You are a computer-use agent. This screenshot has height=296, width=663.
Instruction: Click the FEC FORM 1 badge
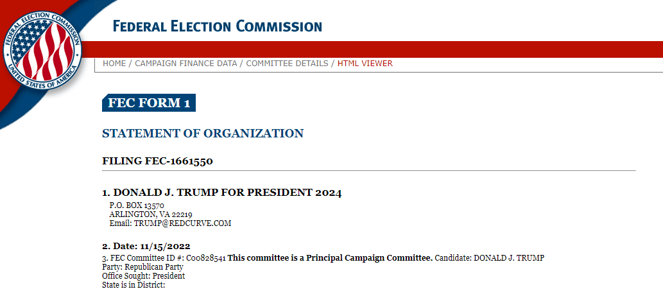149,103
